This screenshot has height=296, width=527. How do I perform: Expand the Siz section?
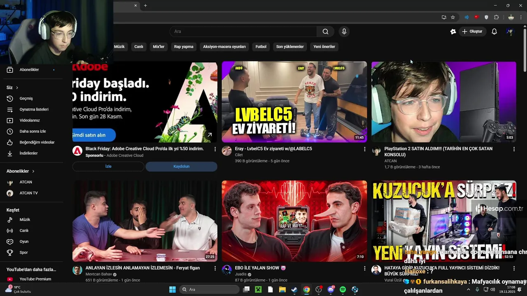point(12,88)
